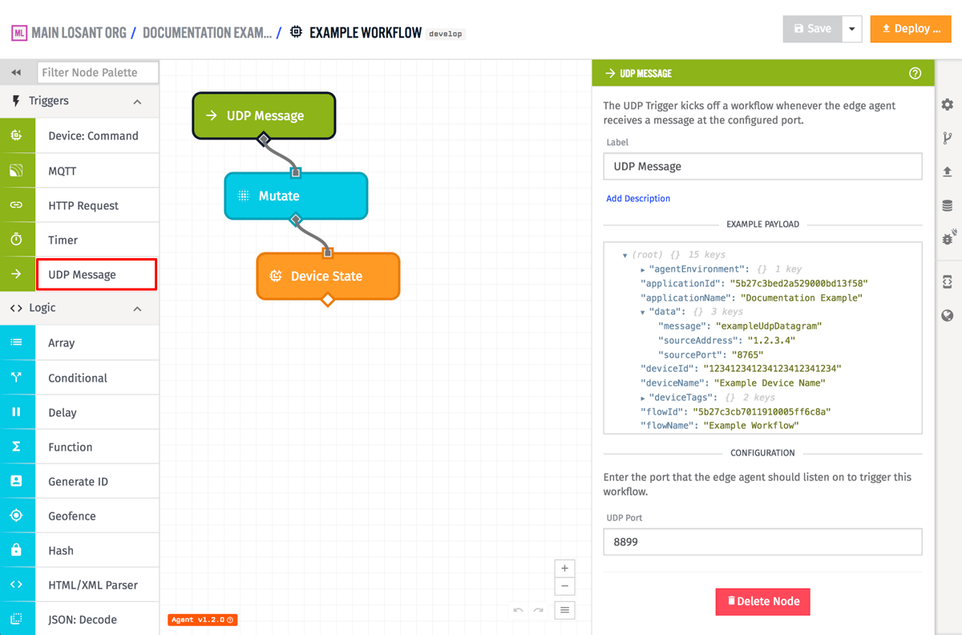Click the Array node list icon
This screenshot has height=635, width=962.
pyautogui.click(x=16, y=342)
